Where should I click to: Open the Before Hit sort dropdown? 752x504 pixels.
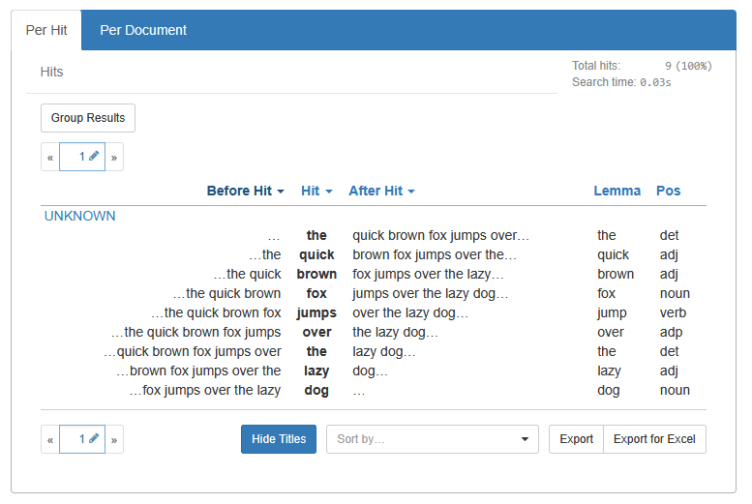click(x=245, y=191)
